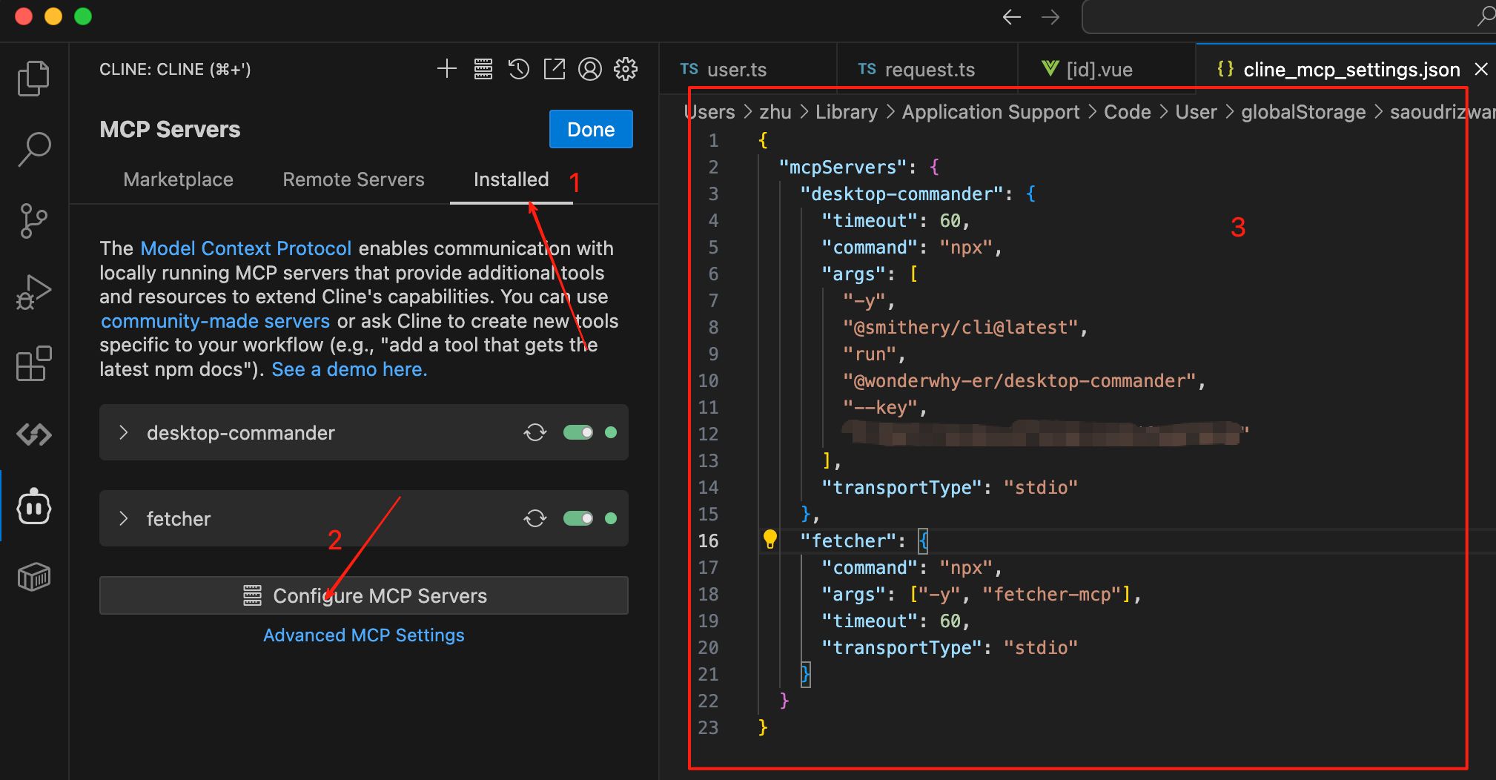
Task: Open the code brackets extension icon in activity bar
Action: [x=33, y=434]
